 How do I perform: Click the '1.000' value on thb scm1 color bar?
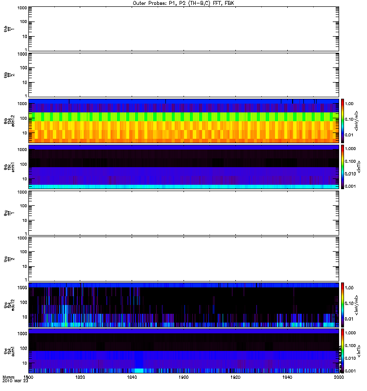(350, 149)
